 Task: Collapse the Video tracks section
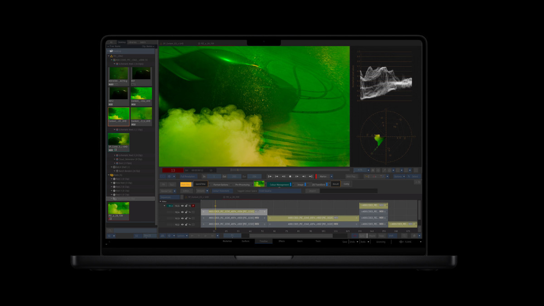(x=160, y=201)
